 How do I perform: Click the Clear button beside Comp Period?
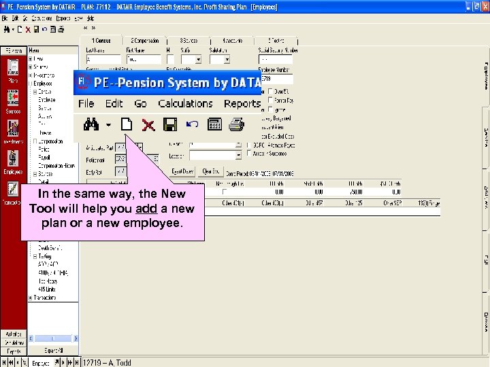click(210, 171)
